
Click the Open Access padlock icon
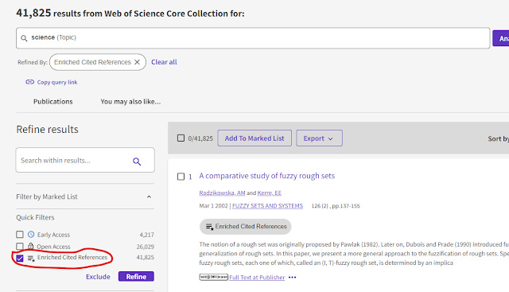[31, 246]
